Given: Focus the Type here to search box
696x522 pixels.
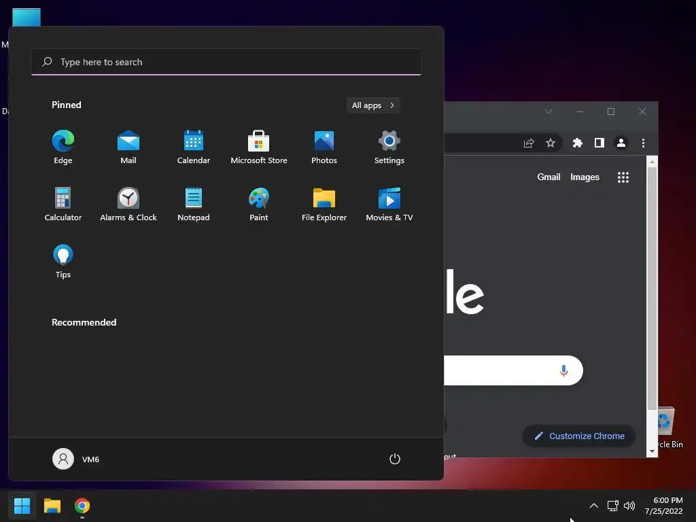Looking at the screenshot, I should tap(226, 62).
